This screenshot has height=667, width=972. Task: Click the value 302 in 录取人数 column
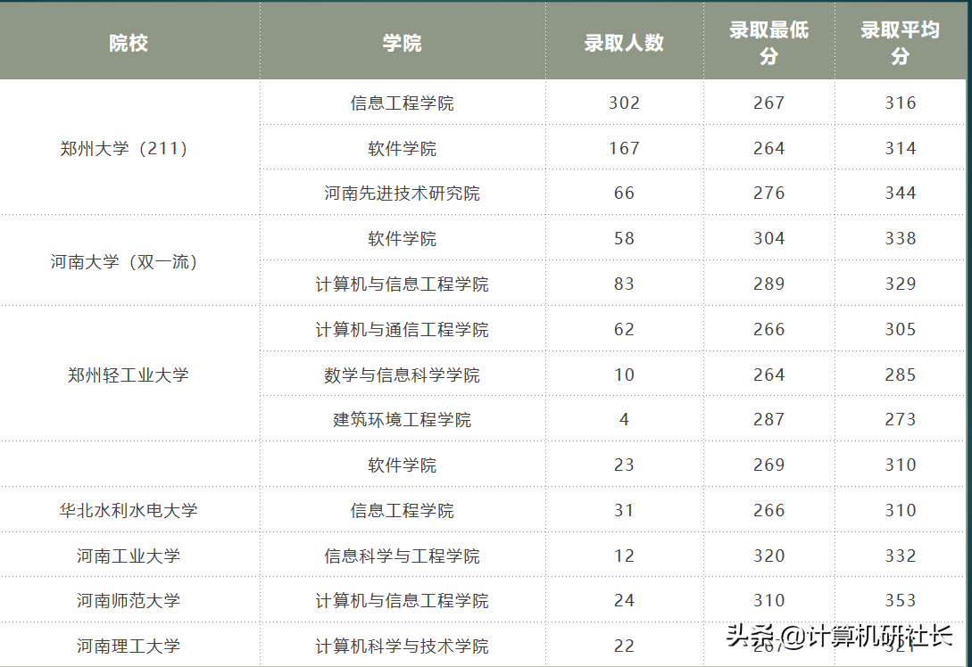[x=624, y=102]
